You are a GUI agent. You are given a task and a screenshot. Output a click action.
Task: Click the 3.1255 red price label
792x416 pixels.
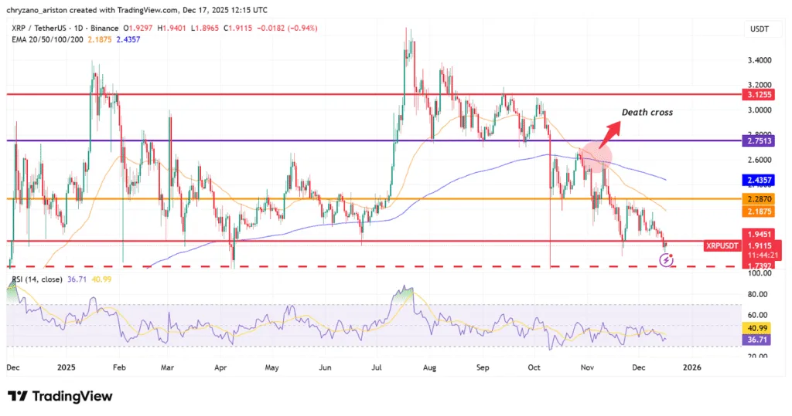(758, 95)
